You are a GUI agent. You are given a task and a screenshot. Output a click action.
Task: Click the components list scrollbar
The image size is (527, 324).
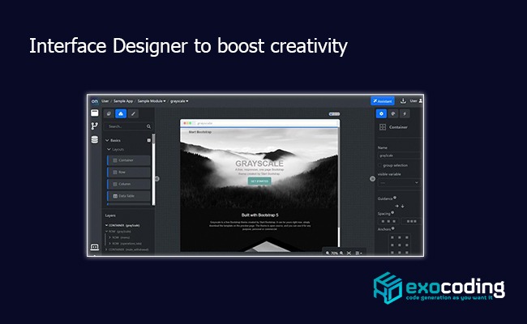point(153,169)
